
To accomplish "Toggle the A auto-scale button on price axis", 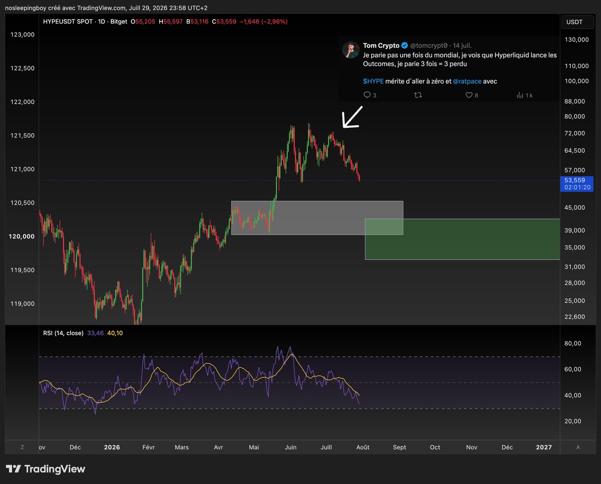I will [578, 447].
